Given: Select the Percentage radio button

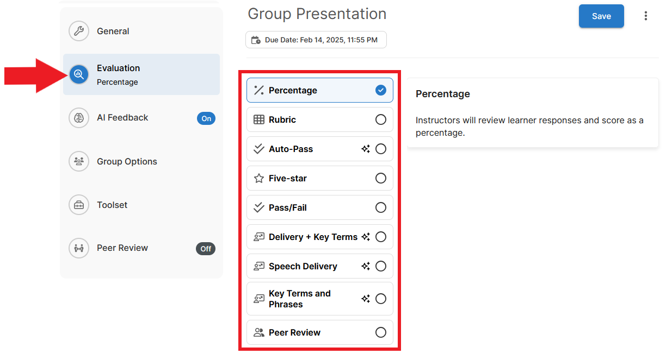Looking at the screenshot, I should [381, 90].
